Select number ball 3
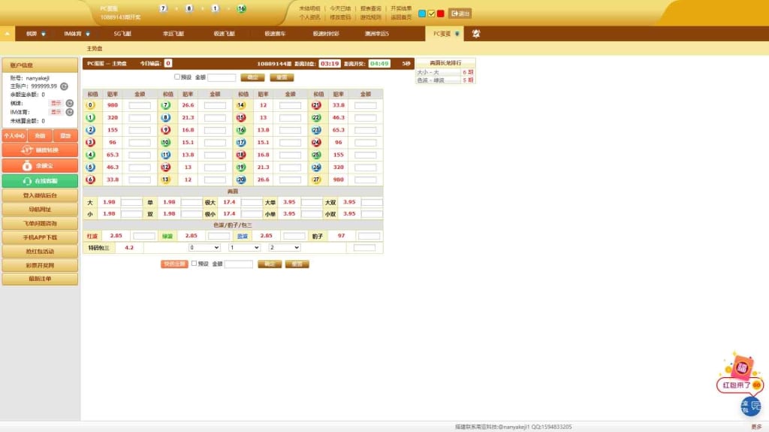Screen dimensions: 769x432 coord(90,142)
